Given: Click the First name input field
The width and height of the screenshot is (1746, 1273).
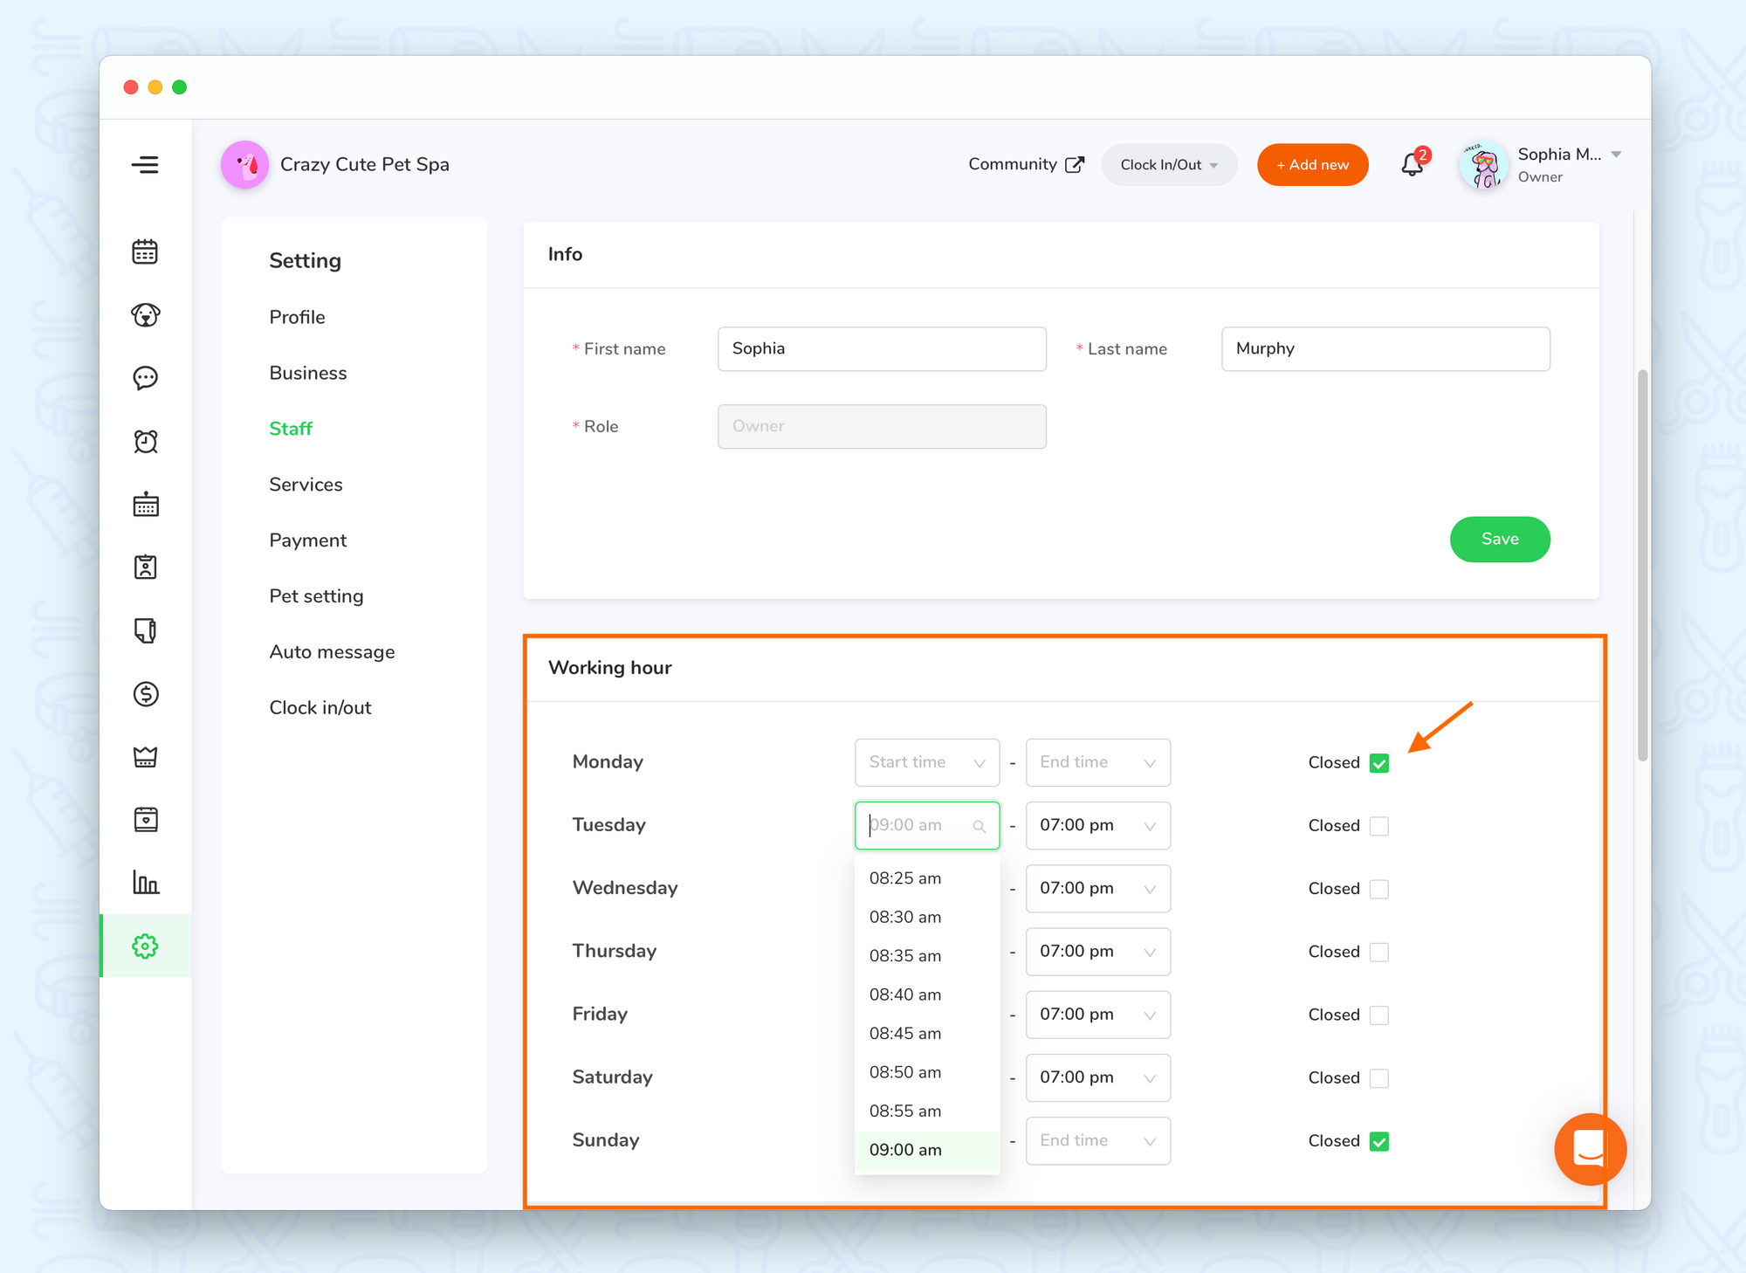Looking at the screenshot, I should tap(882, 348).
